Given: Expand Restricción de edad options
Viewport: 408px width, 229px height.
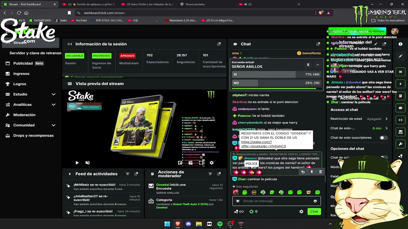Looking at the screenshot, I should [x=386, y=119].
